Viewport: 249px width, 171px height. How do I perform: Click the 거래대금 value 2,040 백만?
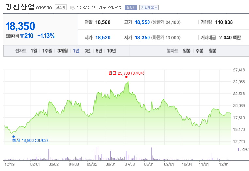(230, 38)
